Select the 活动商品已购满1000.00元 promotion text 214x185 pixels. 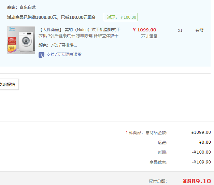(52, 17)
